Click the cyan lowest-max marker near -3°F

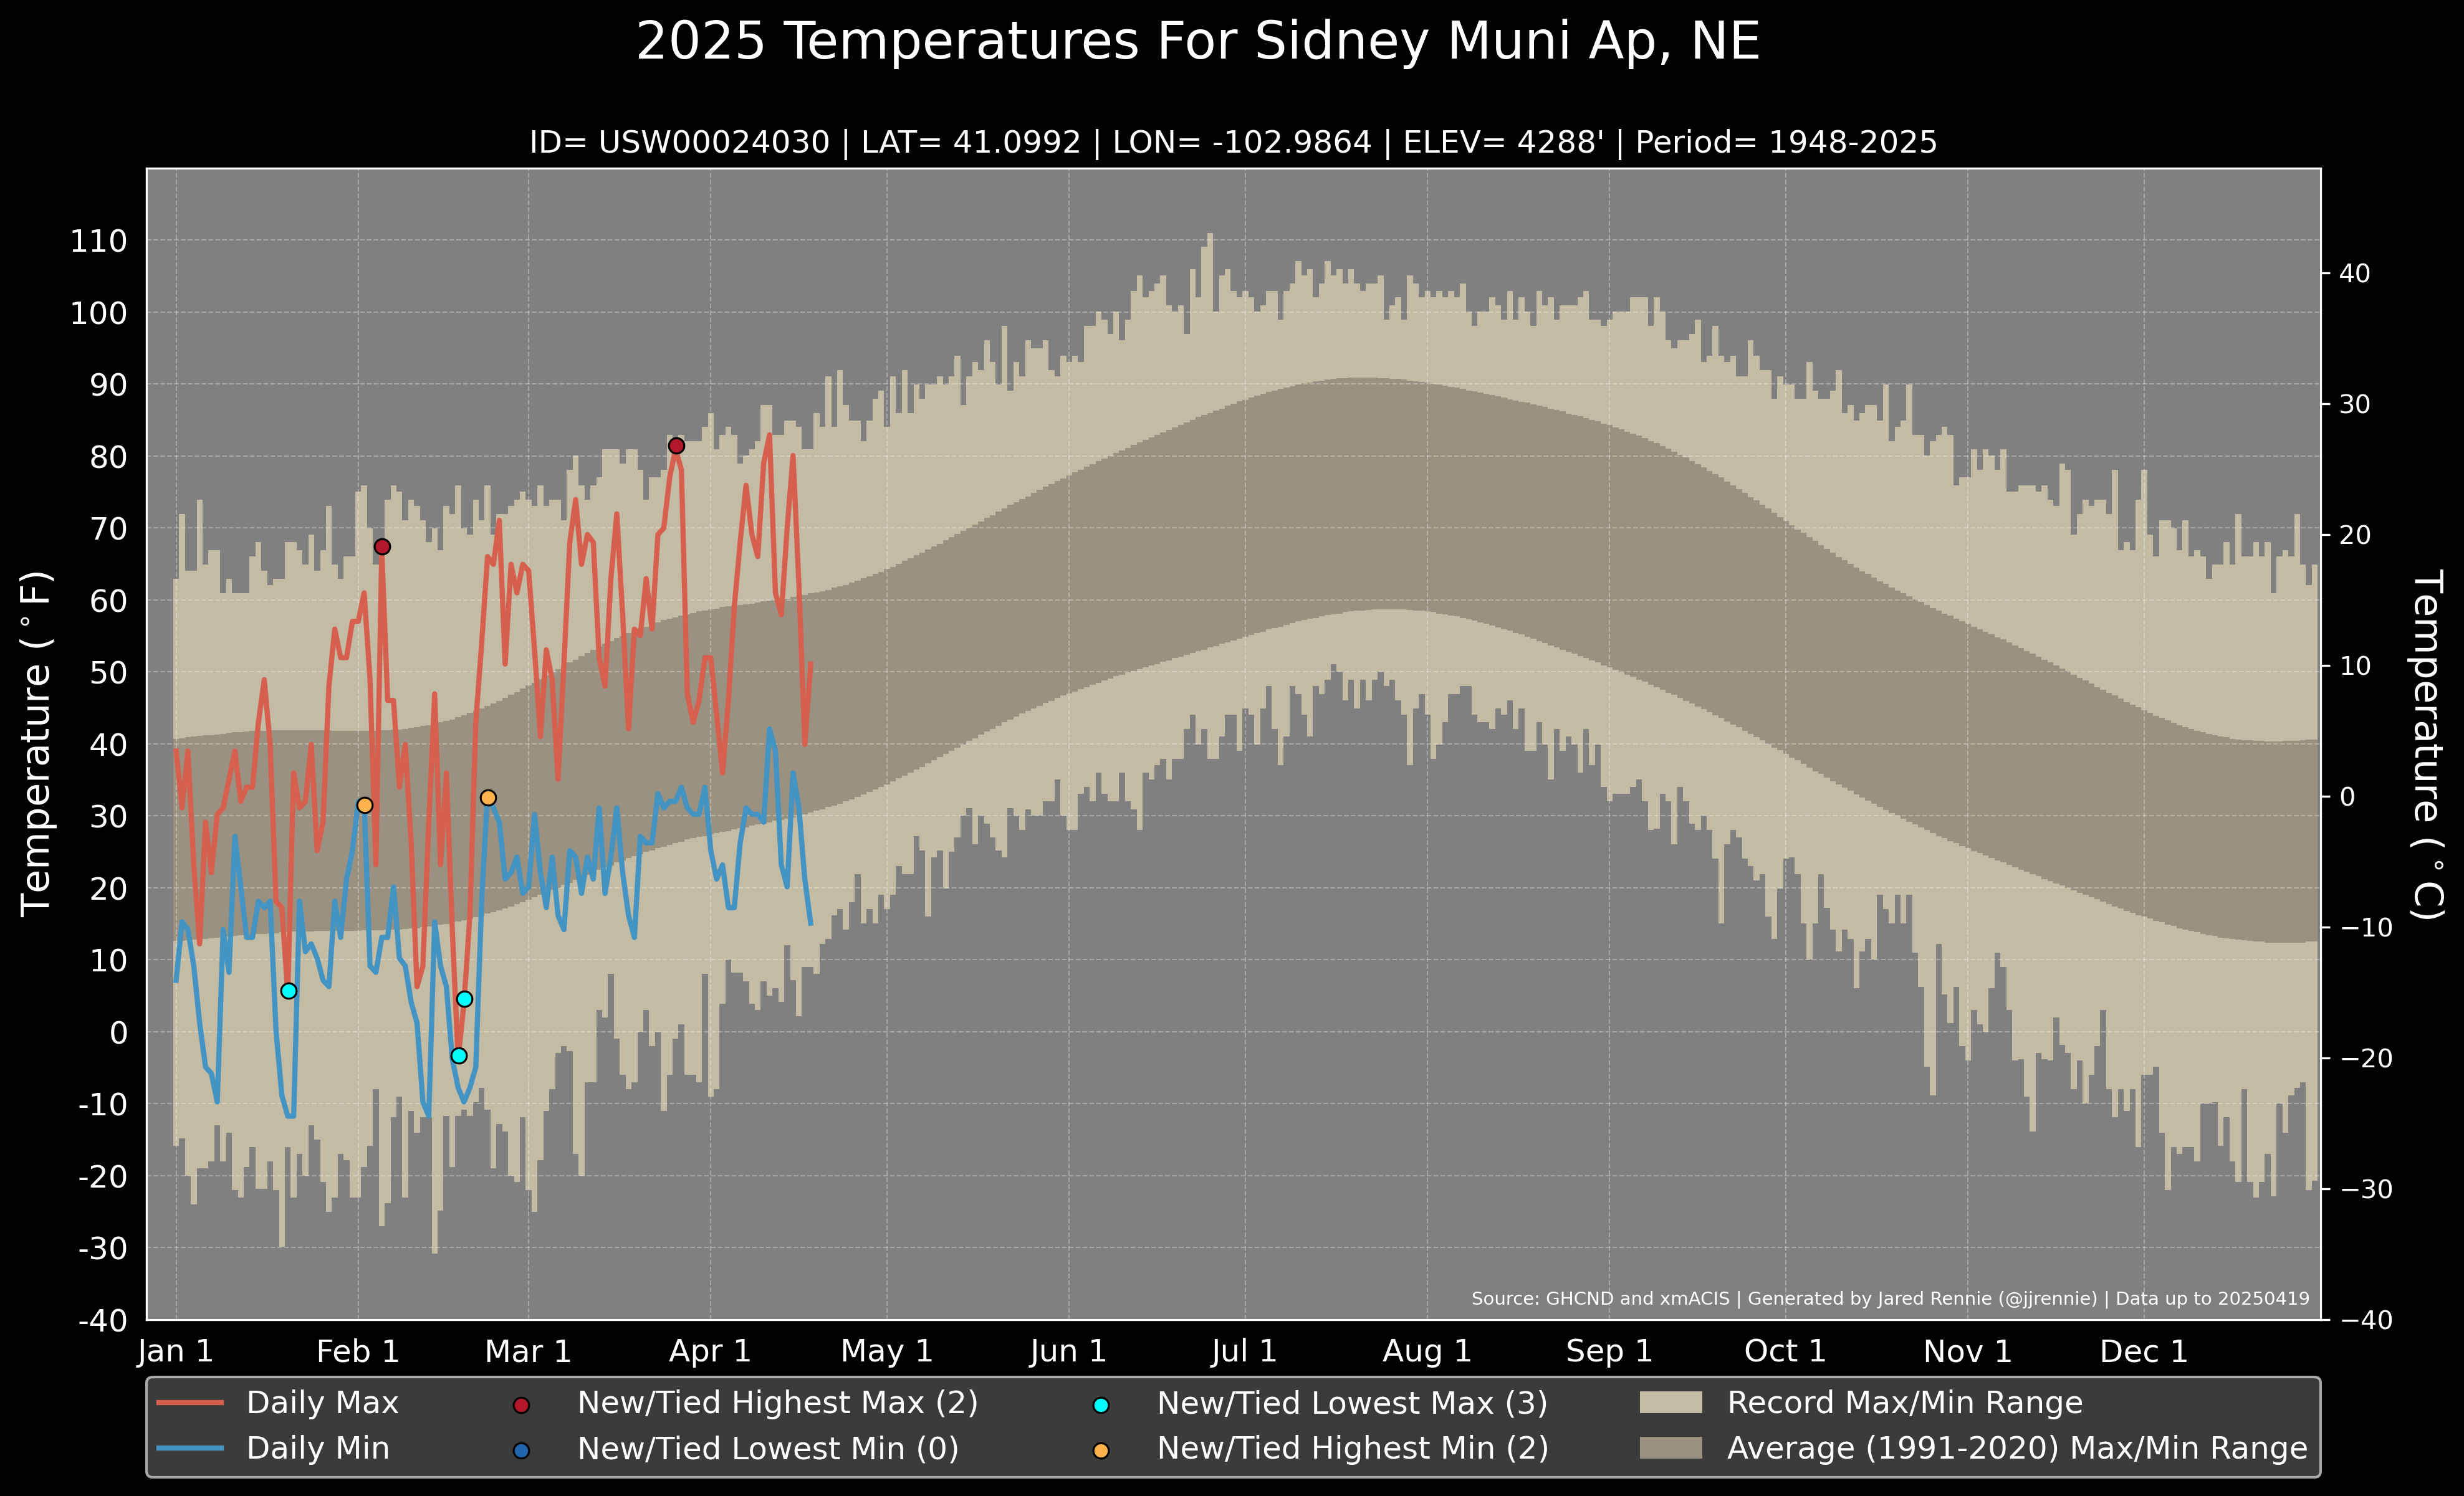[459, 1055]
